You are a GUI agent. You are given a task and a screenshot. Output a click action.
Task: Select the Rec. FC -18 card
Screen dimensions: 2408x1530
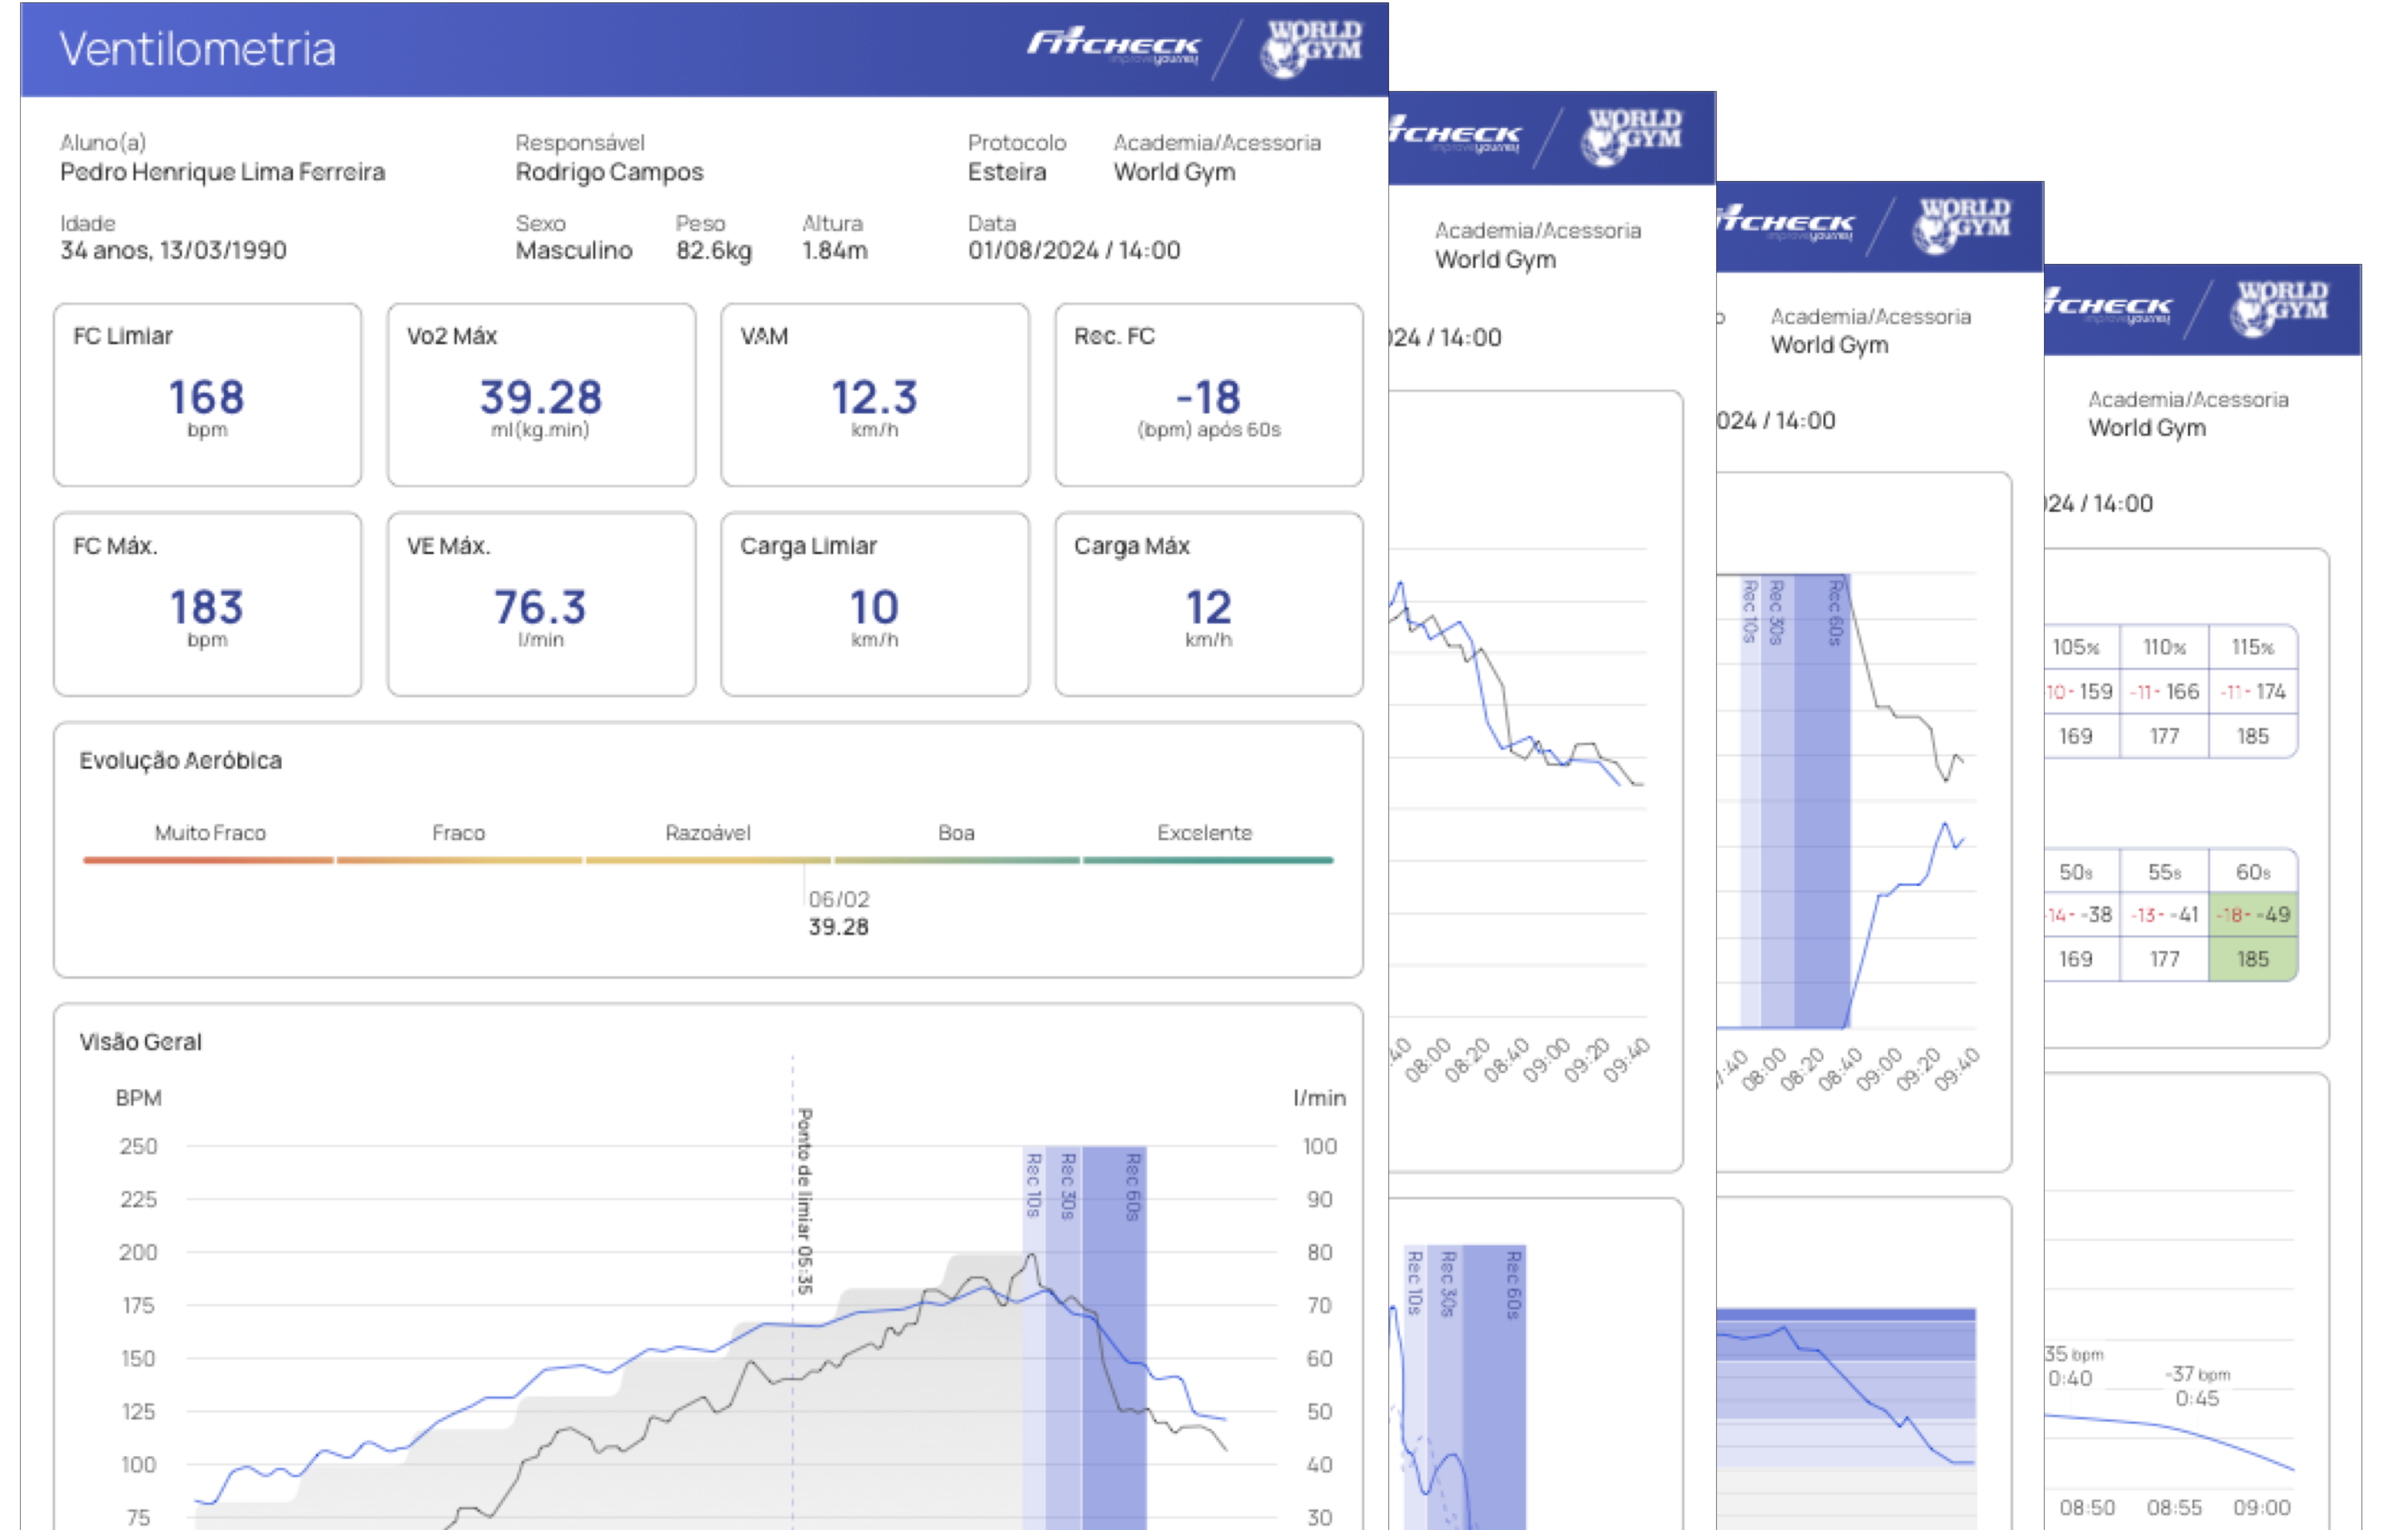pos(1208,395)
